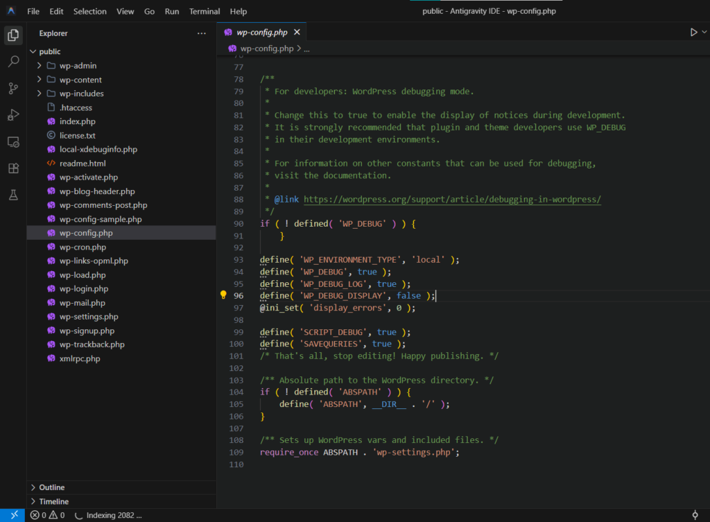Click the Antigravity app logo icon
This screenshot has height=522, width=710.
(x=11, y=11)
